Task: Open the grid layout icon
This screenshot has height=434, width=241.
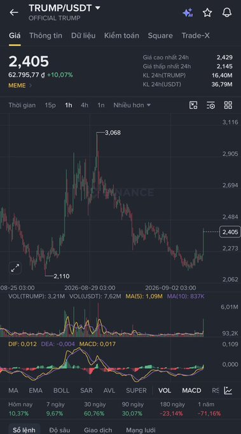Action: click(x=228, y=105)
